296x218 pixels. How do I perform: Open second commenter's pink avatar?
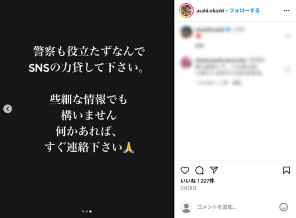(186, 62)
